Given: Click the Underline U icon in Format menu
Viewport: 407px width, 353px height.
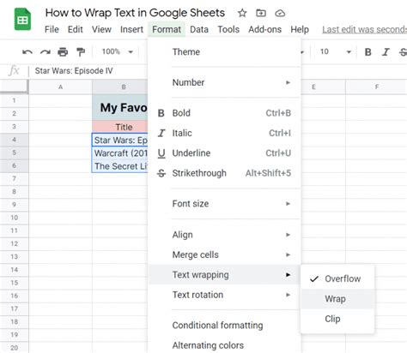Looking at the screenshot, I should click(x=161, y=153).
